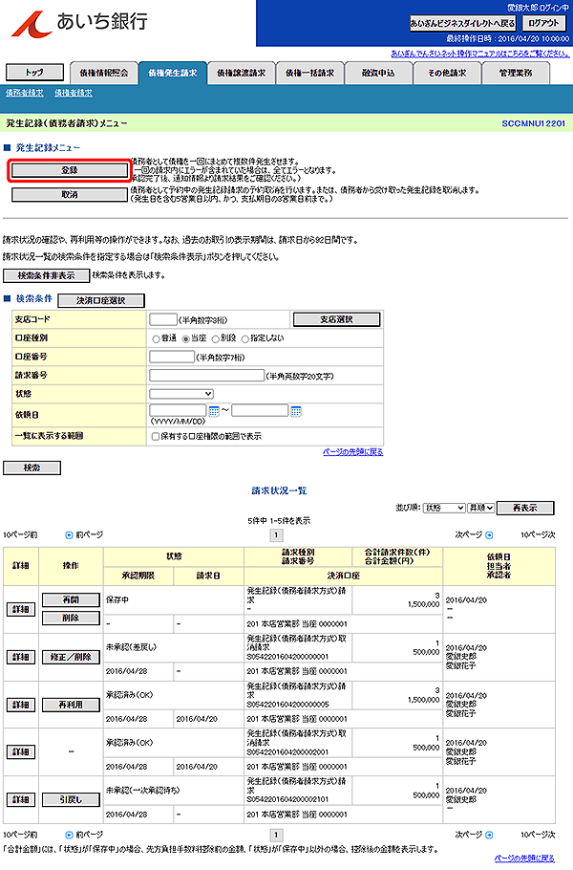
Task: Click the 支店選択 button
Action: [336, 319]
